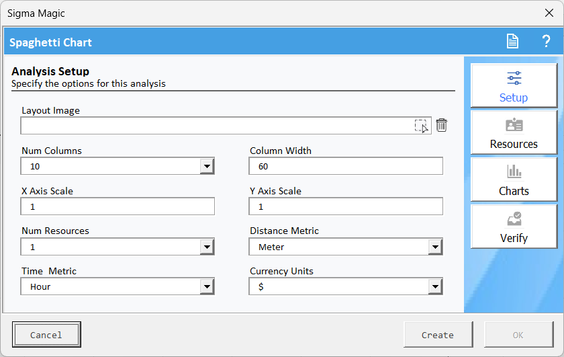The height and width of the screenshot is (357, 564).
Task: Close the Sigma Magic dialog window
Action: (x=549, y=13)
